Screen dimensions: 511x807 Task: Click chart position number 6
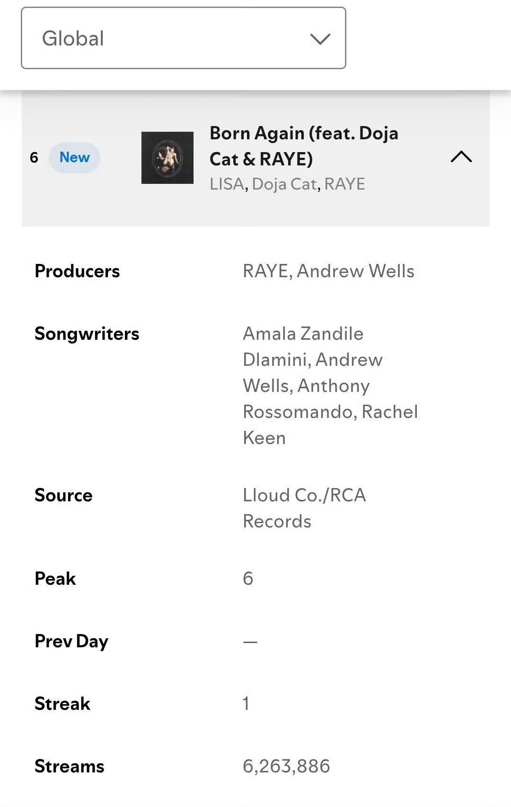34,157
